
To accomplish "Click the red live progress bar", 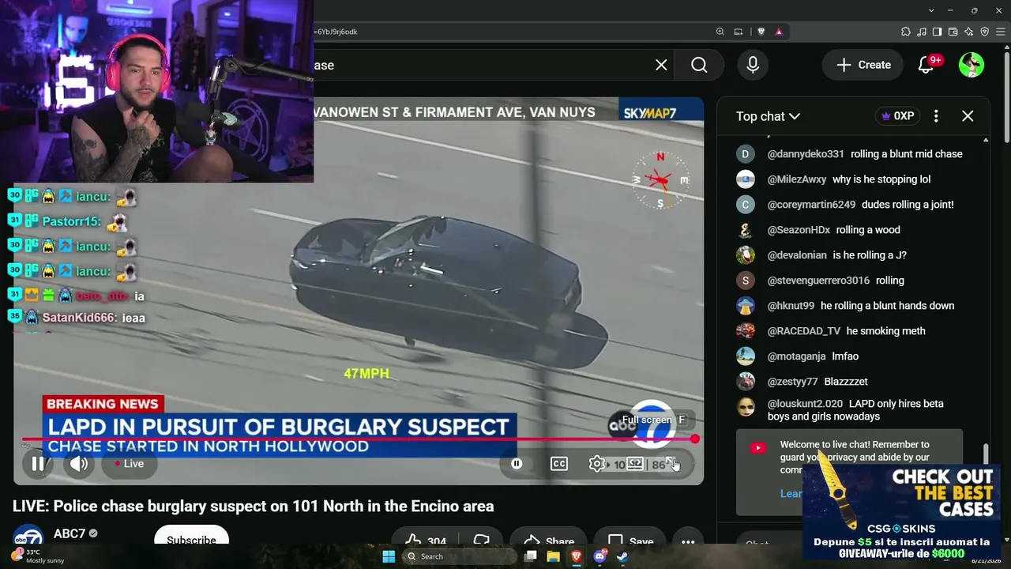I will pos(359,439).
